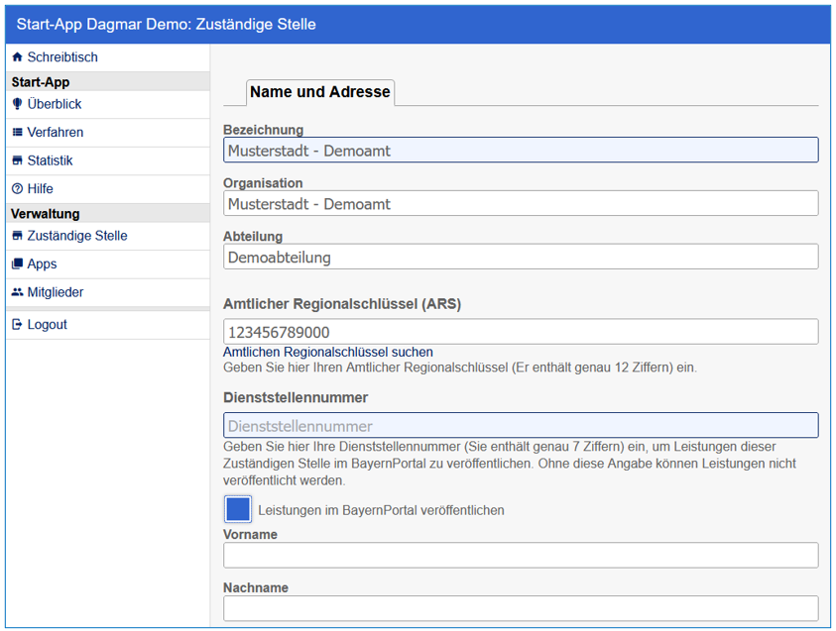
Task: Click the Apps stack icon
Action: click(17, 264)
